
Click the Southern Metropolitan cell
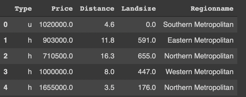198,25
